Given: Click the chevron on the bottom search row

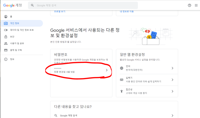Looking at the screenshot, I should [x=173, y=115].
